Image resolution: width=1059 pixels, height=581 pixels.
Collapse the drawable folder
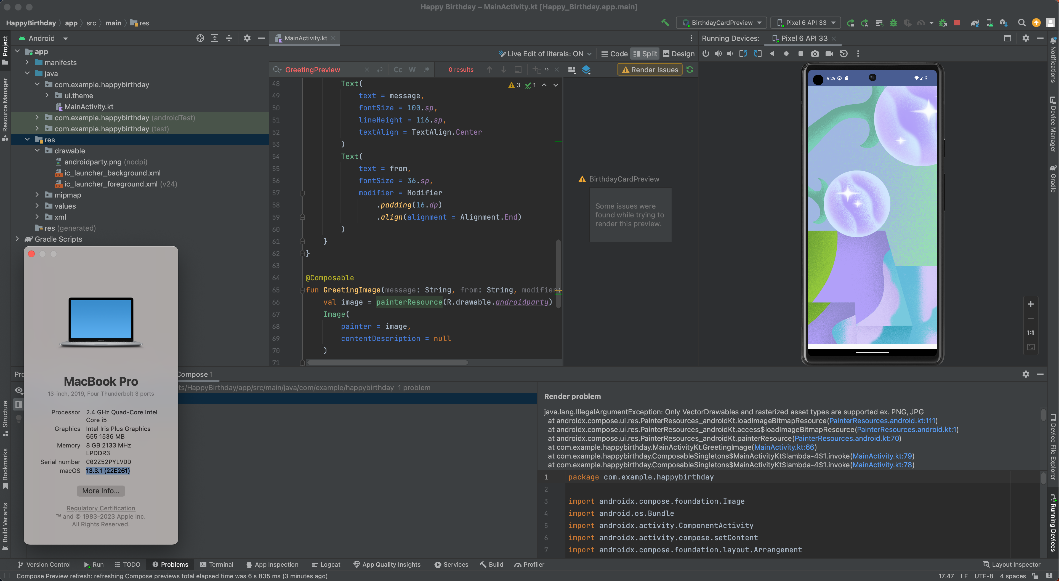click(37, 150)
